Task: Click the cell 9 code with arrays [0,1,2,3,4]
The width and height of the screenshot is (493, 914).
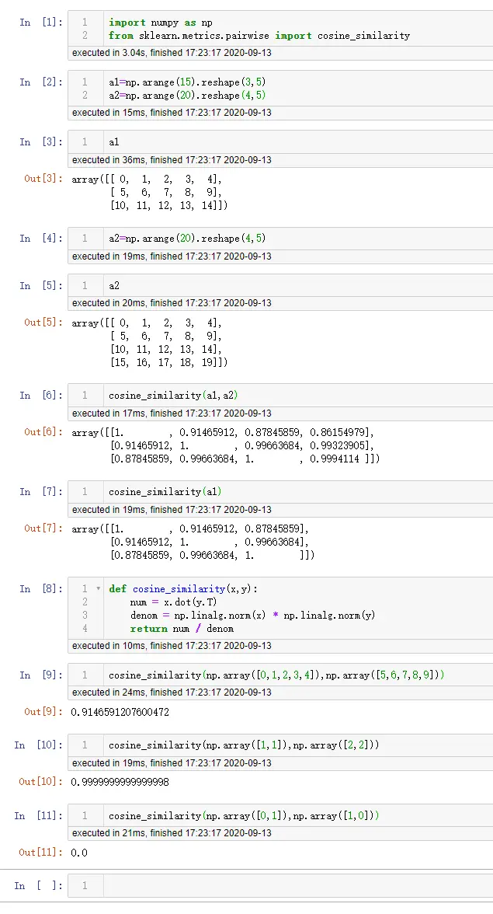Action: coord(276,675)
